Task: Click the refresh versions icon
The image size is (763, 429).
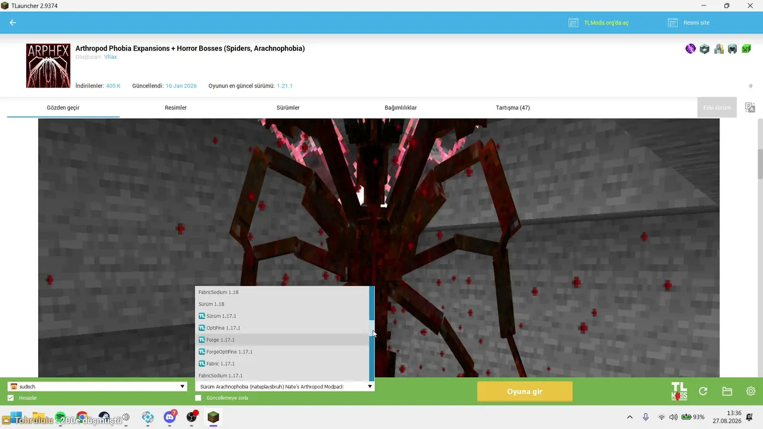Action: [x=703, y=391]
